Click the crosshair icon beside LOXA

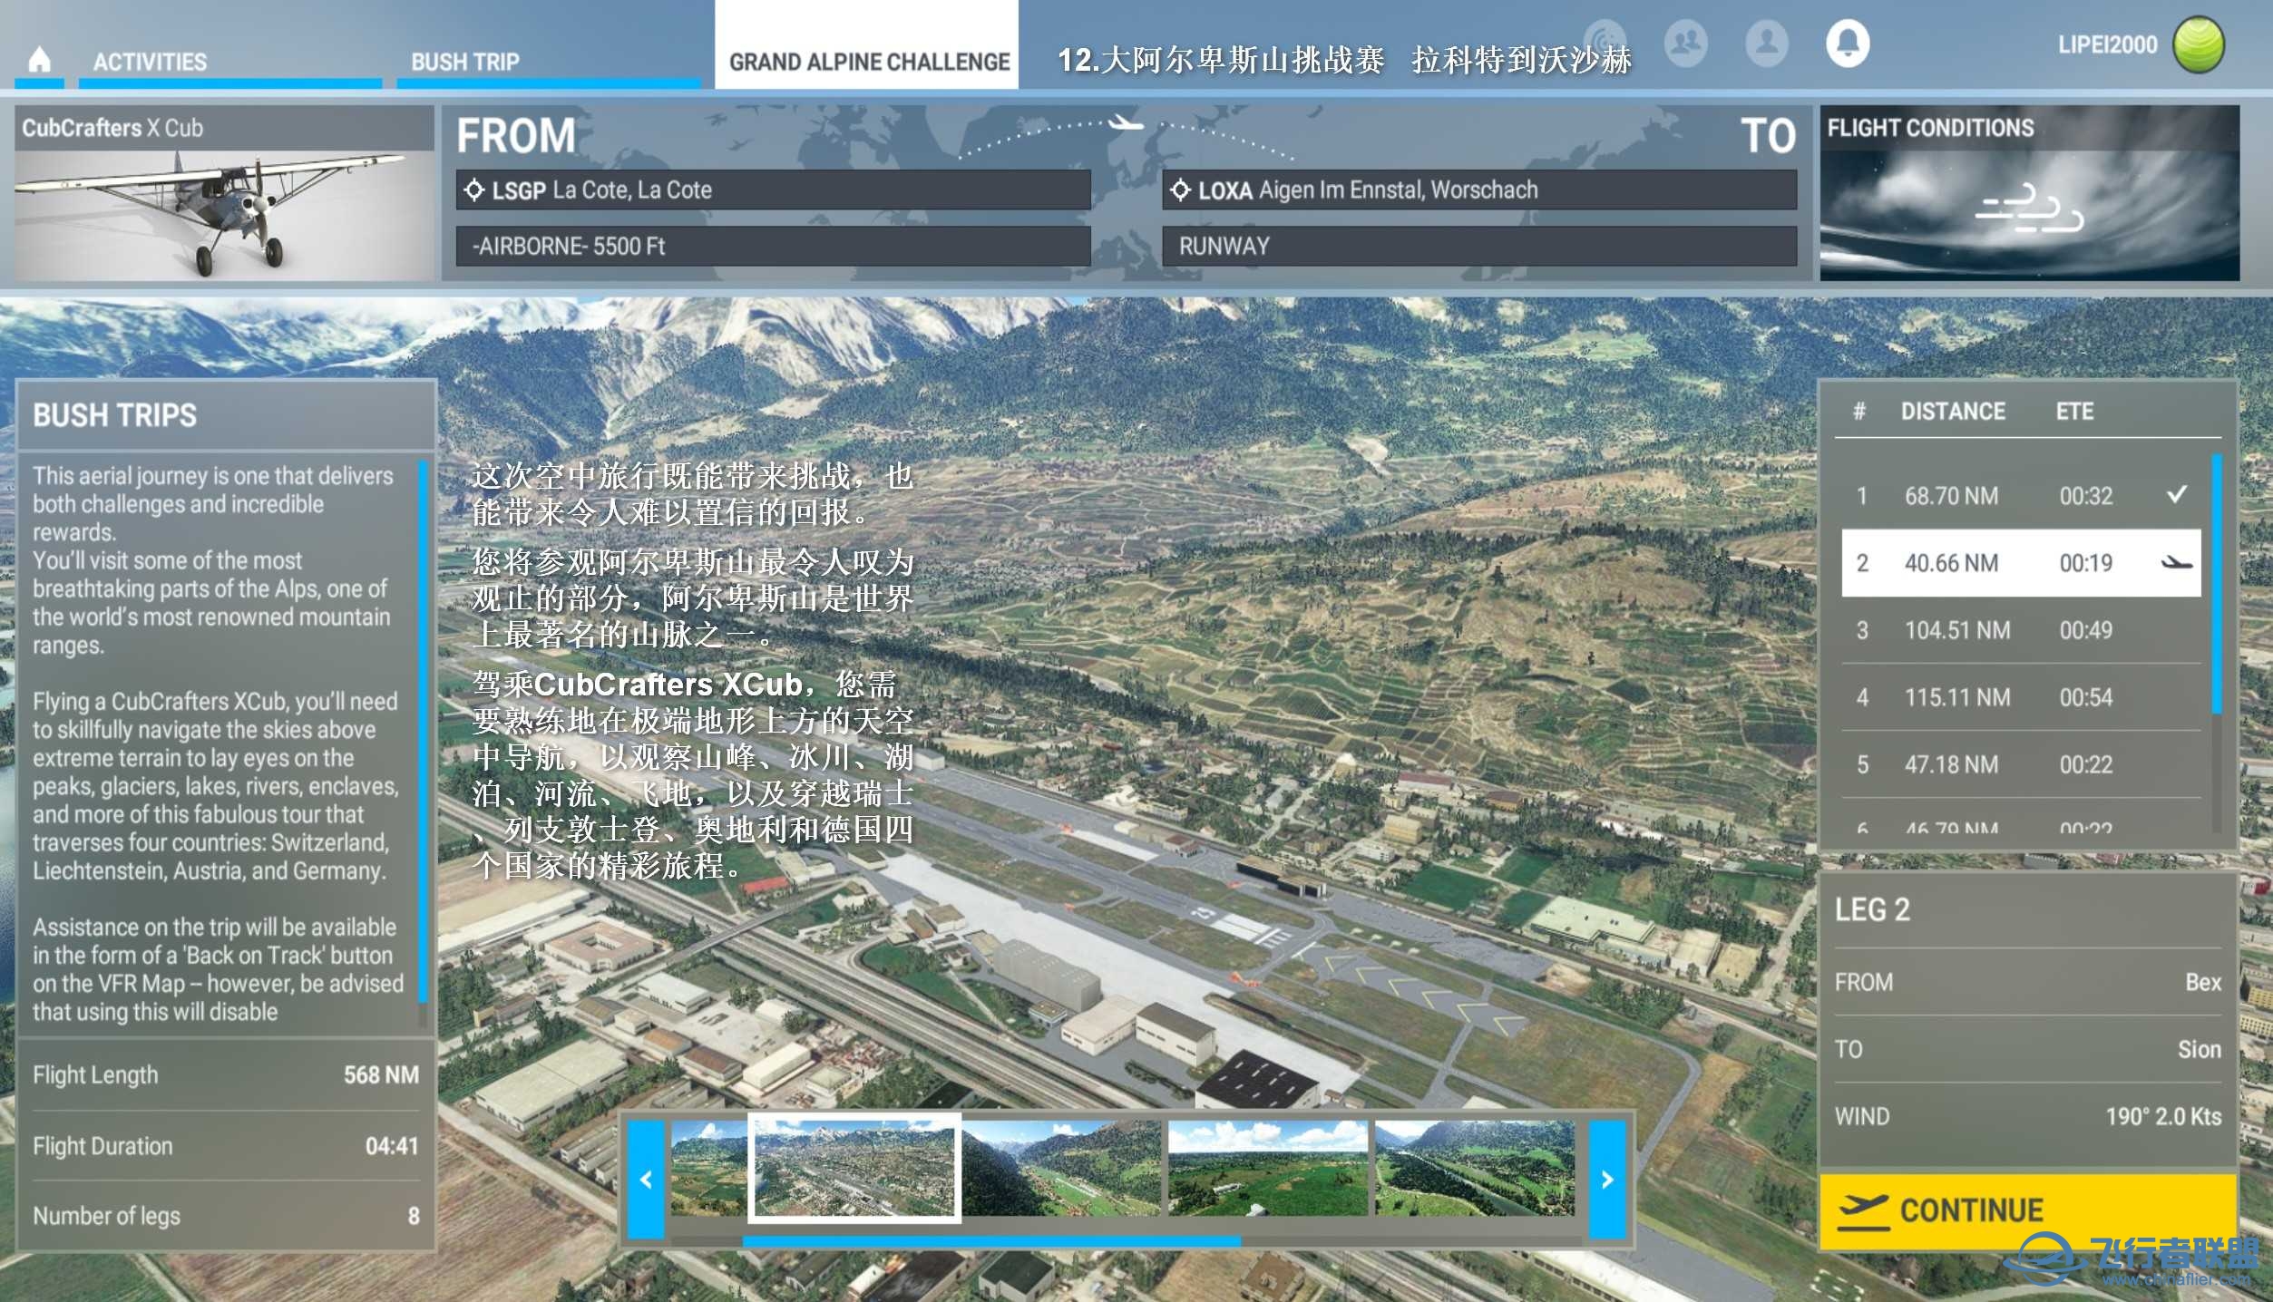tap(1180, 190)
